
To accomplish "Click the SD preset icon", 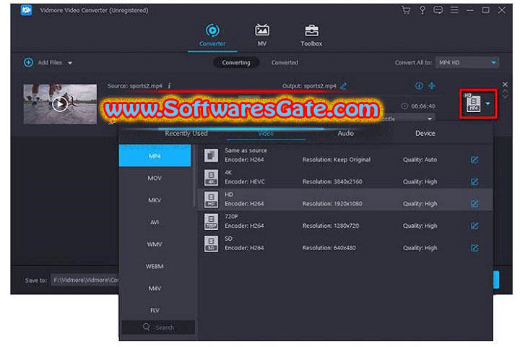I will point(211,244).
